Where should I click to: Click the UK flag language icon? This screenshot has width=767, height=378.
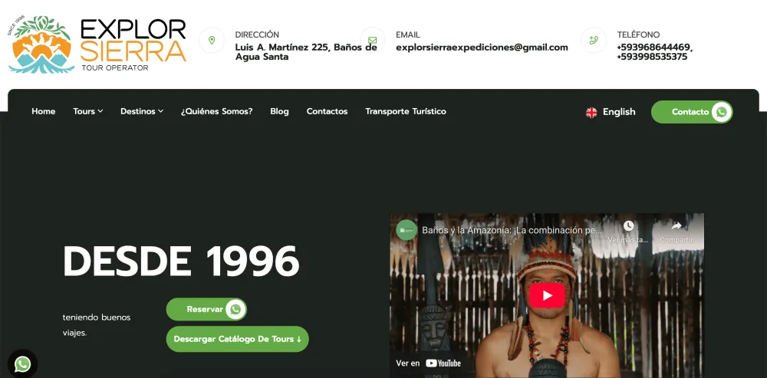coord(591,113)
